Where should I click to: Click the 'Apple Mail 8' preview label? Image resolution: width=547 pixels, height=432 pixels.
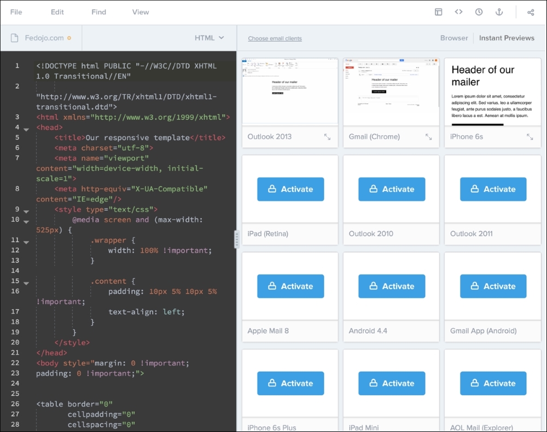pyautogui.click(x=268, y=331)
